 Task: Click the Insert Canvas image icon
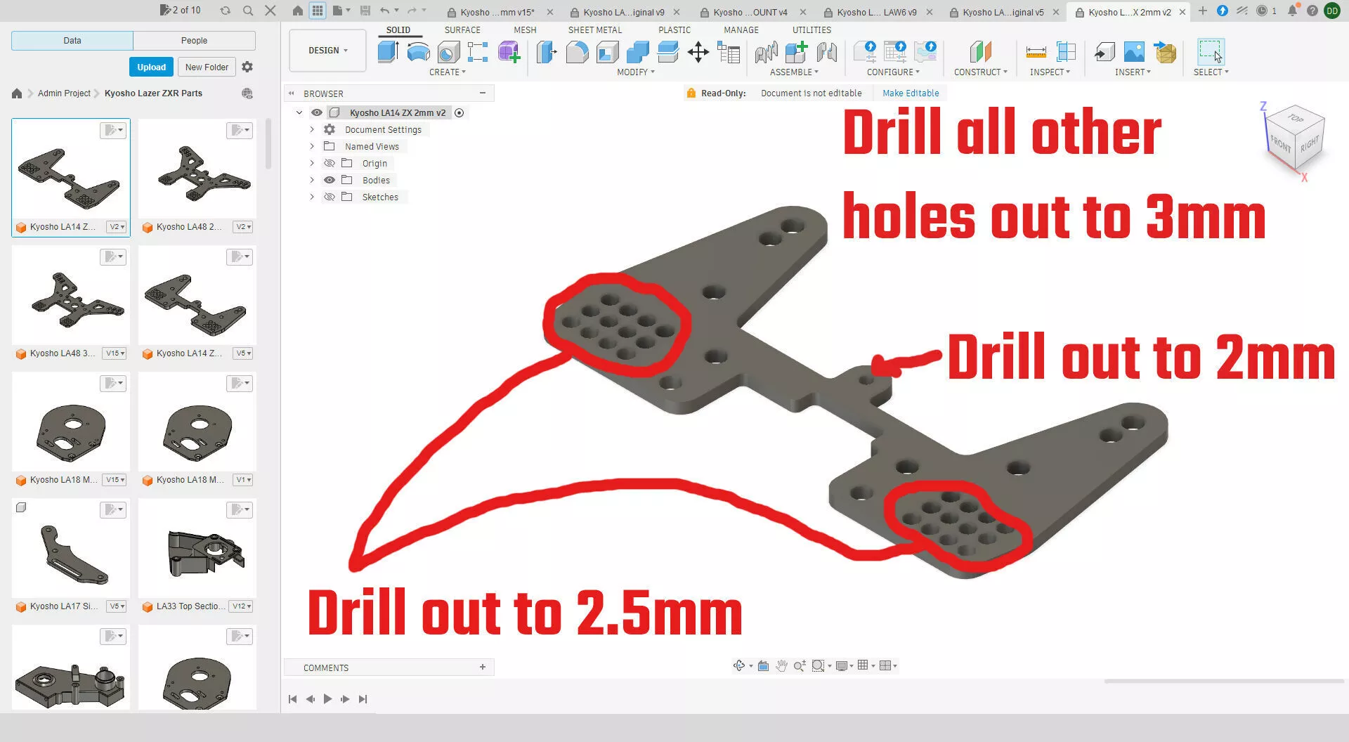coord(1134,52)
